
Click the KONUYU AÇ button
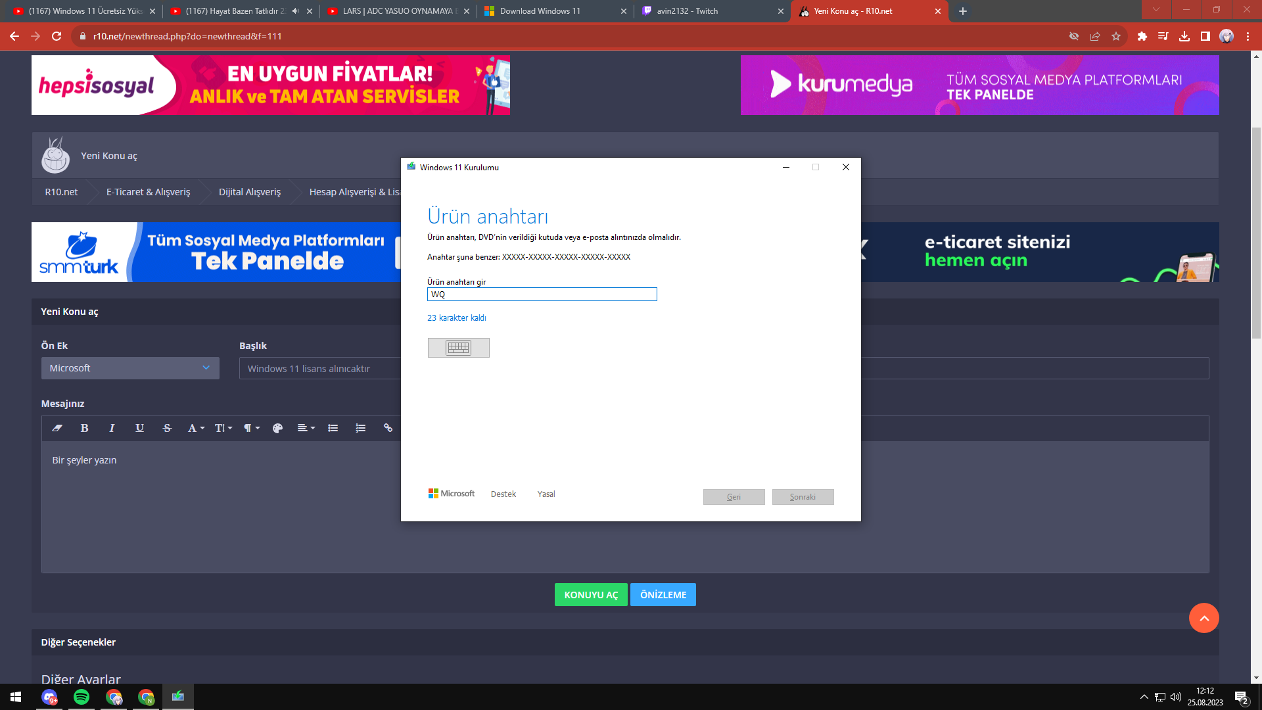click(591, 595)
